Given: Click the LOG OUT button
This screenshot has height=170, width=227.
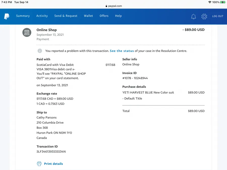Looking at the screenshot, I should click(218, 16).
